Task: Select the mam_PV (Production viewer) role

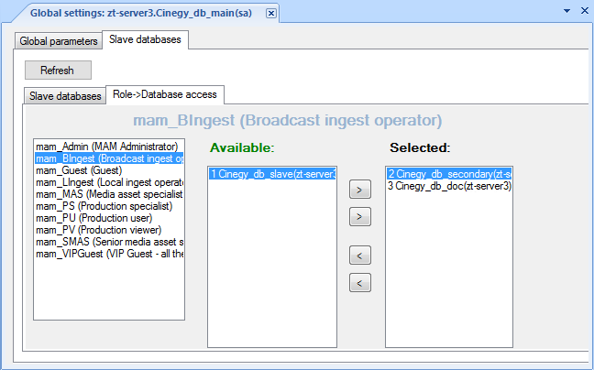Action: point(109,230)
